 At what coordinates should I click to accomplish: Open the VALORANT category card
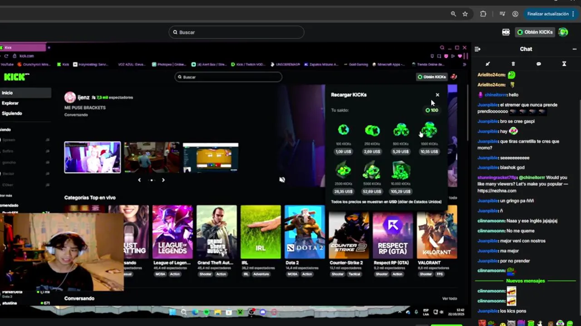[437, 232]
